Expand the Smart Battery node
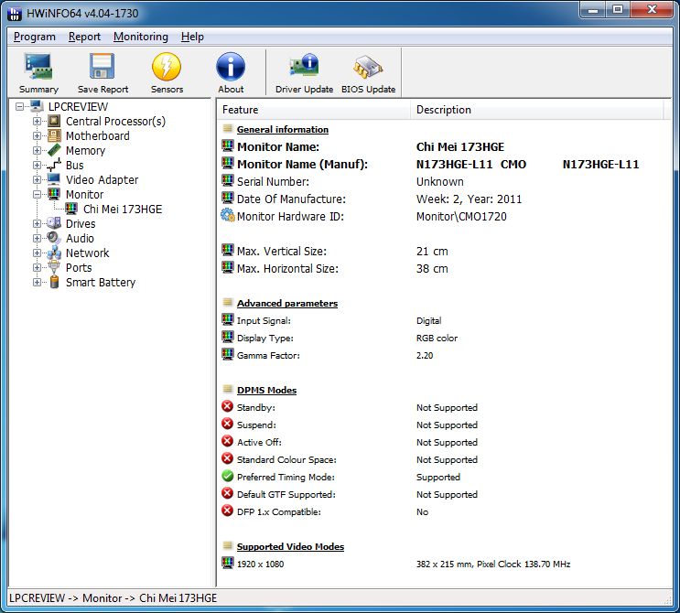 click(x=37, y=282)
